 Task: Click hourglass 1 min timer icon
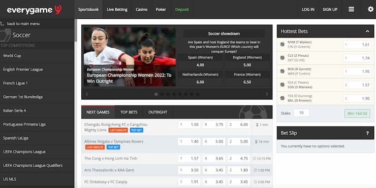[x=257, y=125]
